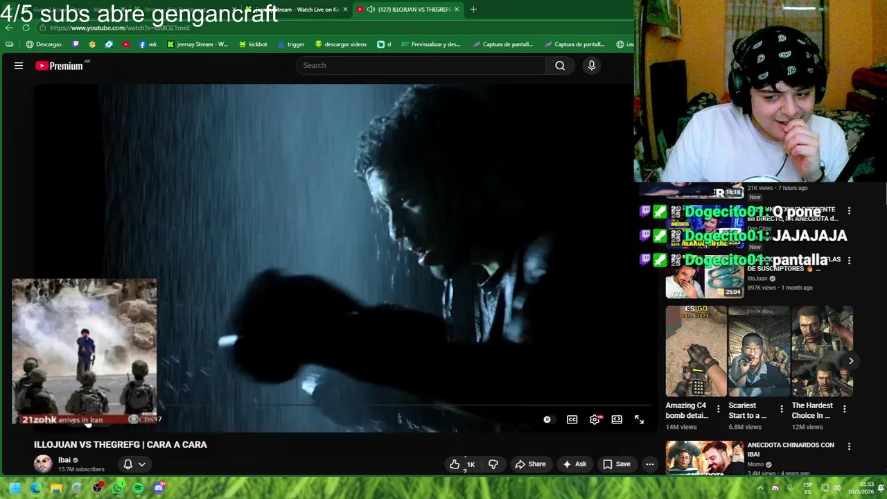Screen dimensions: 887x499
Task: Share the ILLOJUAN VS THEGREFG video
Action: click(530, 464)
